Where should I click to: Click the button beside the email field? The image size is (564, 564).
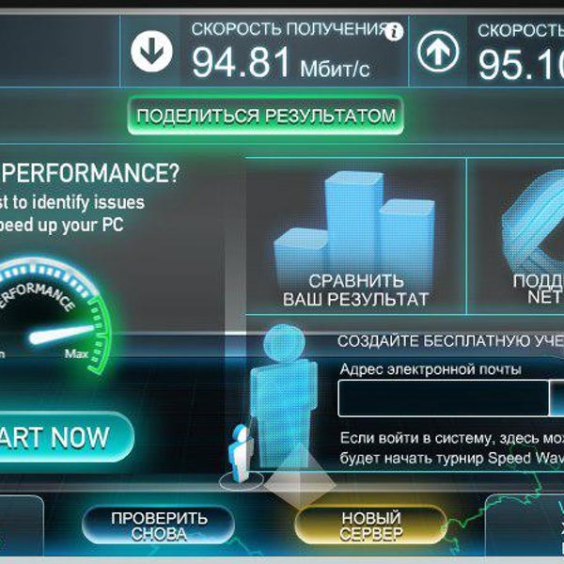pos(556,399)
